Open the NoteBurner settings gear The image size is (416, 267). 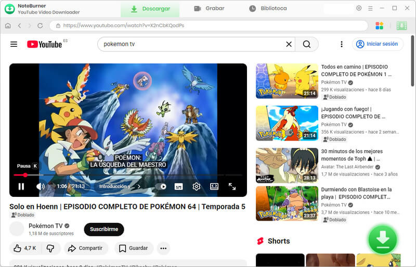pos(359,8)
